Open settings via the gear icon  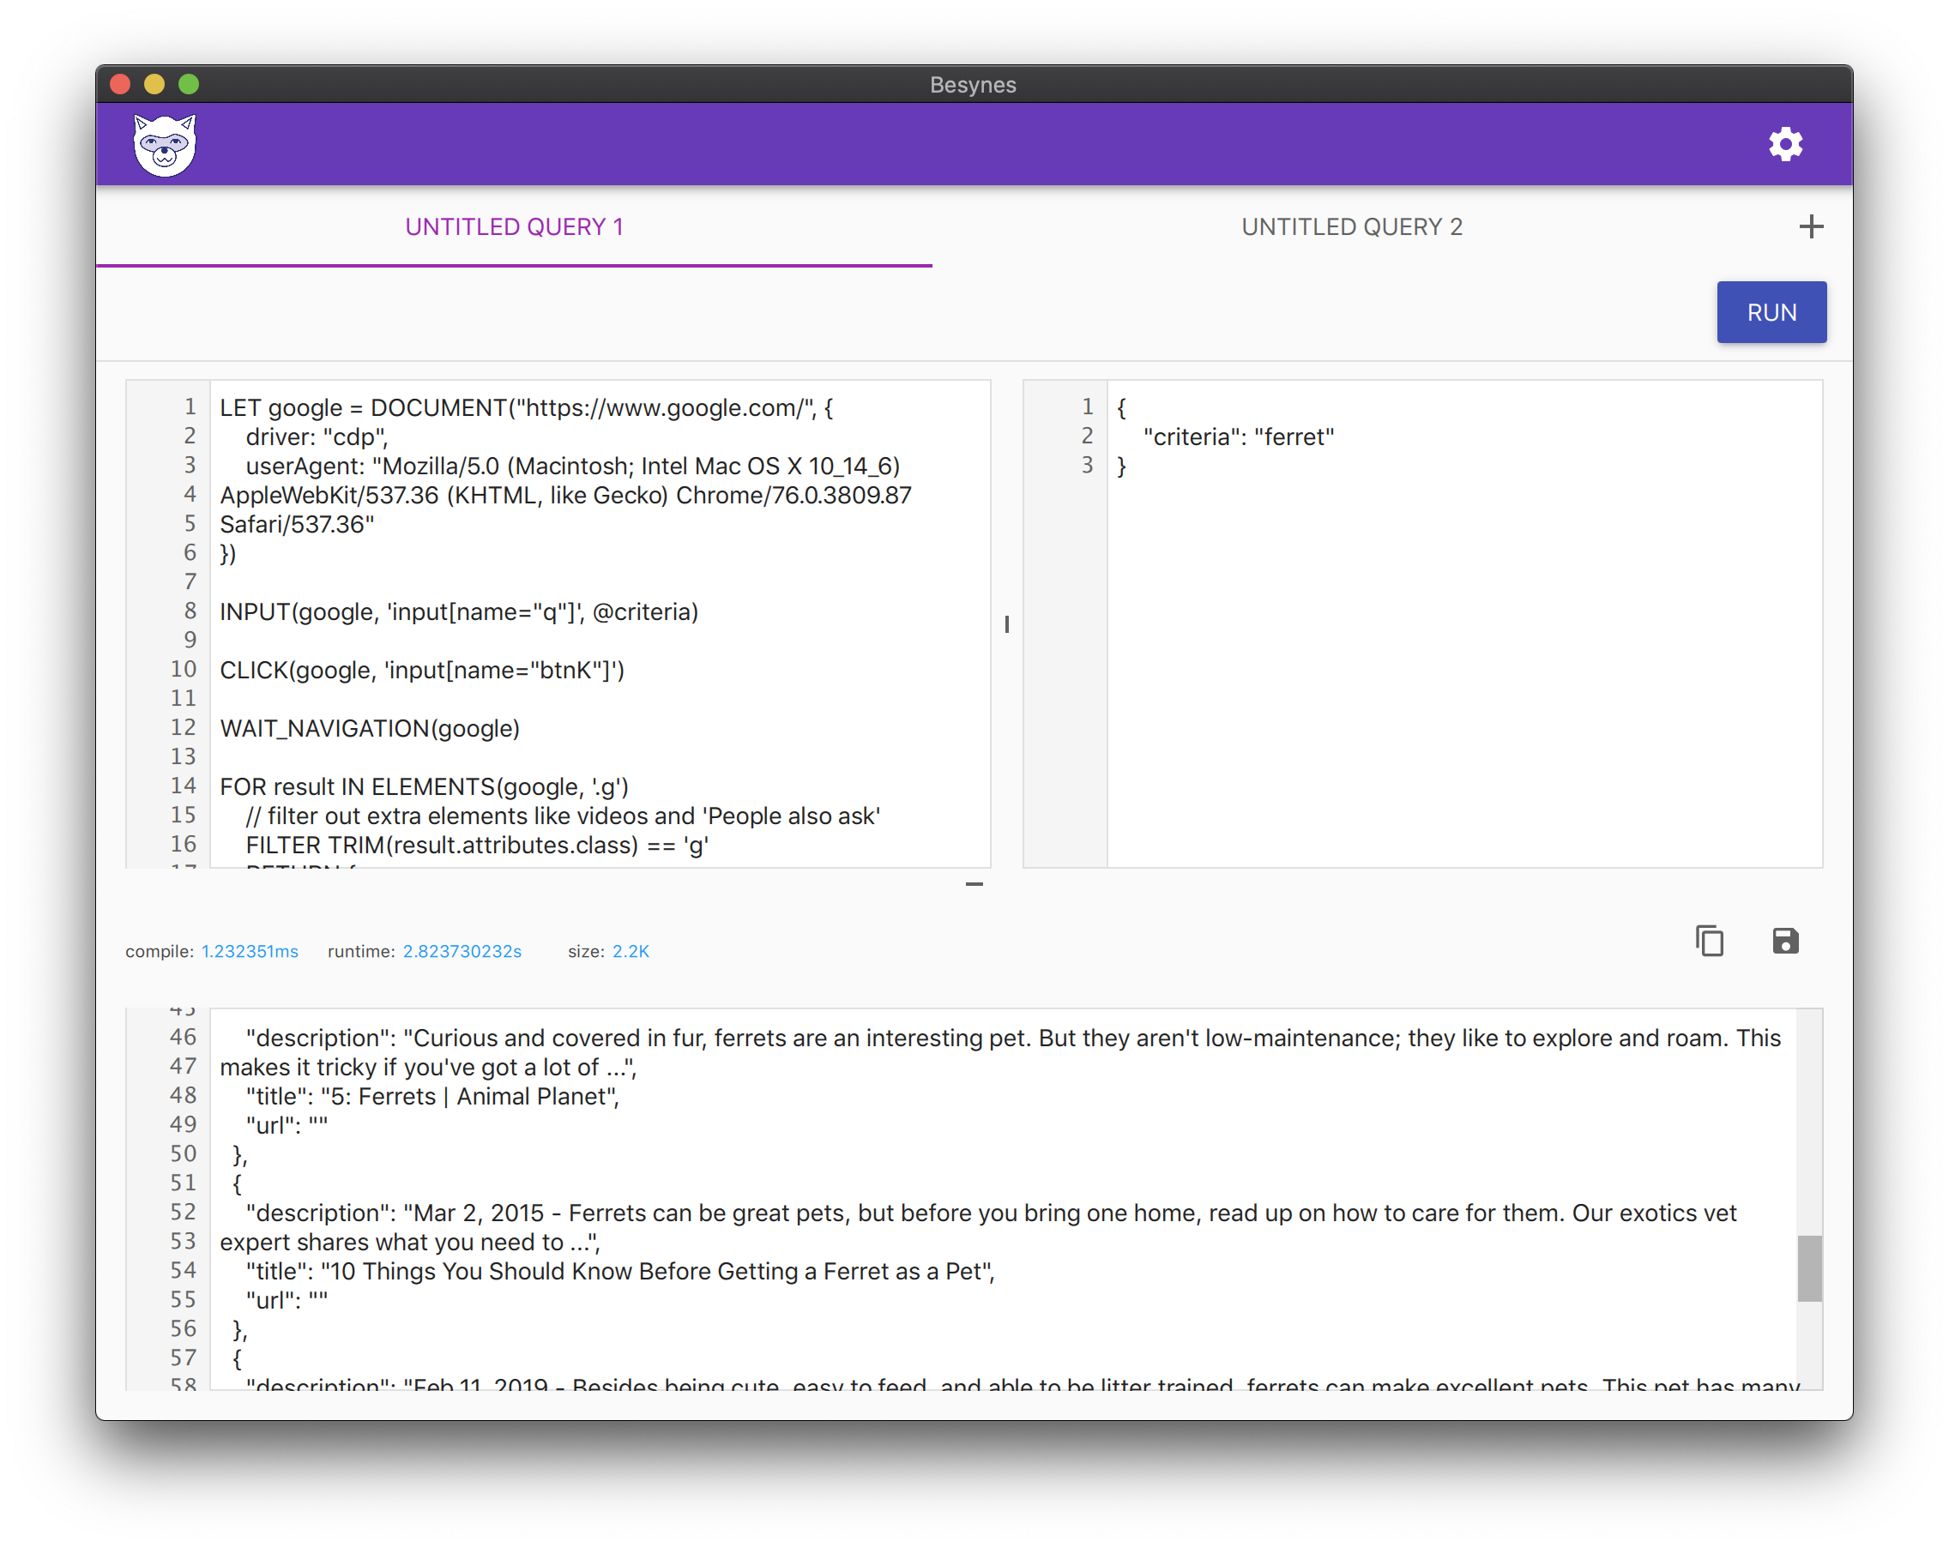click(x=1784, y=145)
